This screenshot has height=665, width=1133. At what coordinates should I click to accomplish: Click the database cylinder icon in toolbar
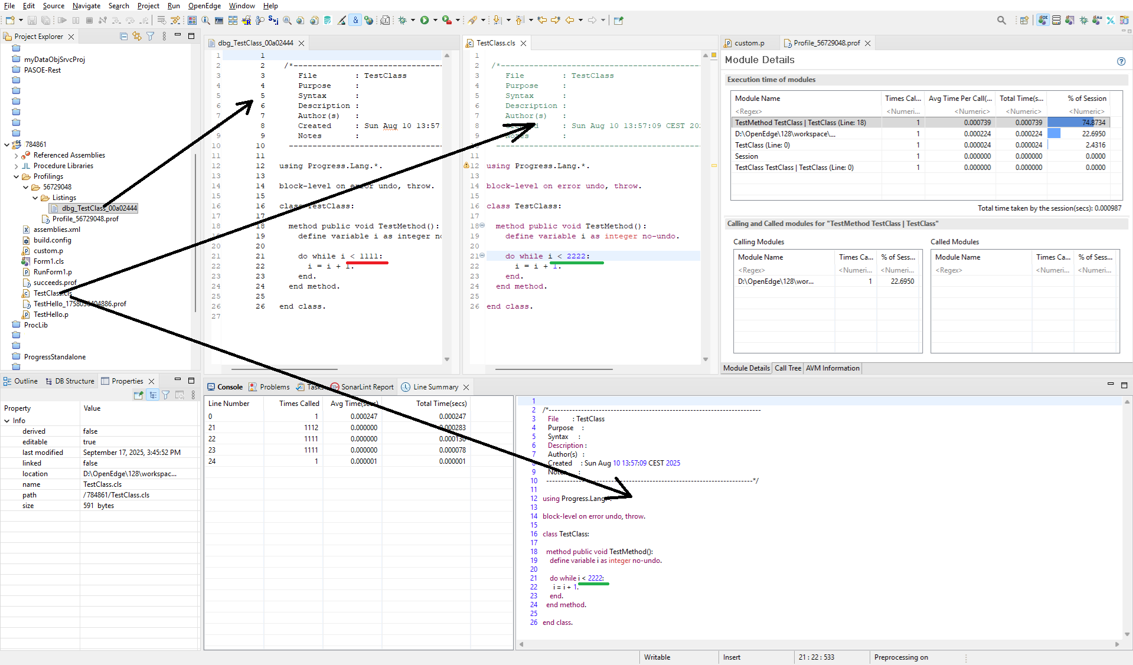tap(327, 20)
